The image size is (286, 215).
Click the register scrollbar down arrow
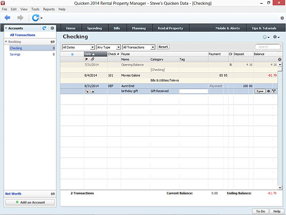(280, 188)
